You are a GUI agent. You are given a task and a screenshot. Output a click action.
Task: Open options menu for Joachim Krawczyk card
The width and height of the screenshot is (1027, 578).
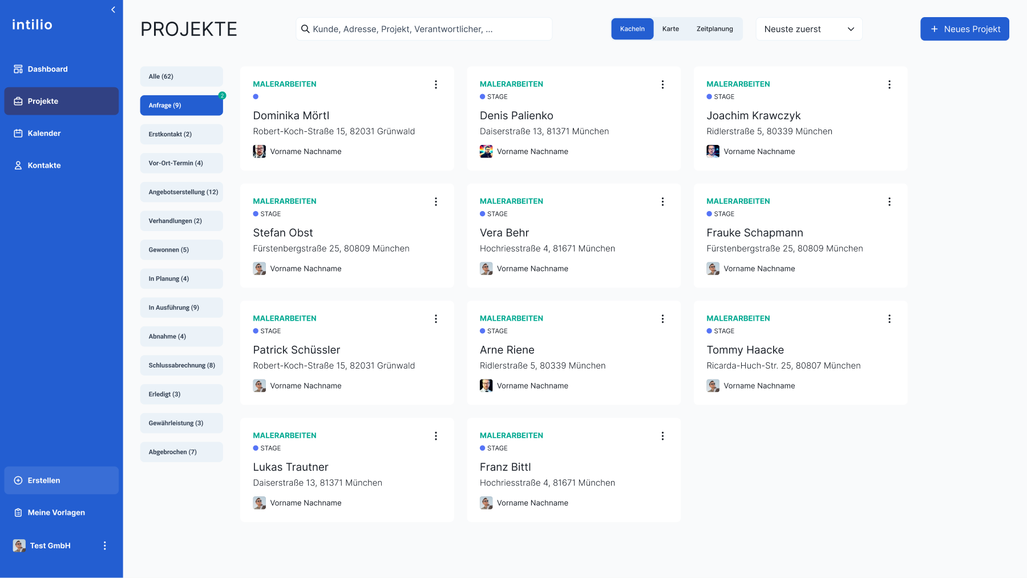point(889,84)
